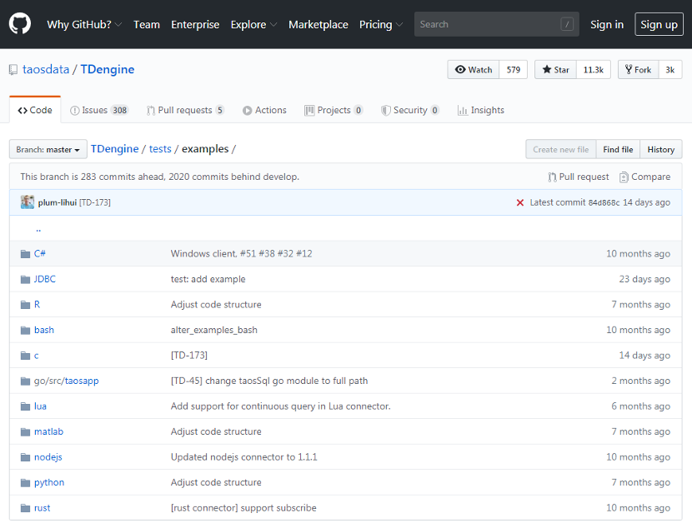Switch to the Actions tab
This screenshot has width=692, height=528.
tap(264, 110)
